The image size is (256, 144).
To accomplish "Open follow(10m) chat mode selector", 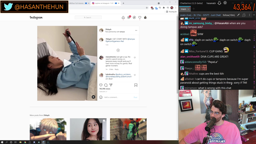I will 229,15.
